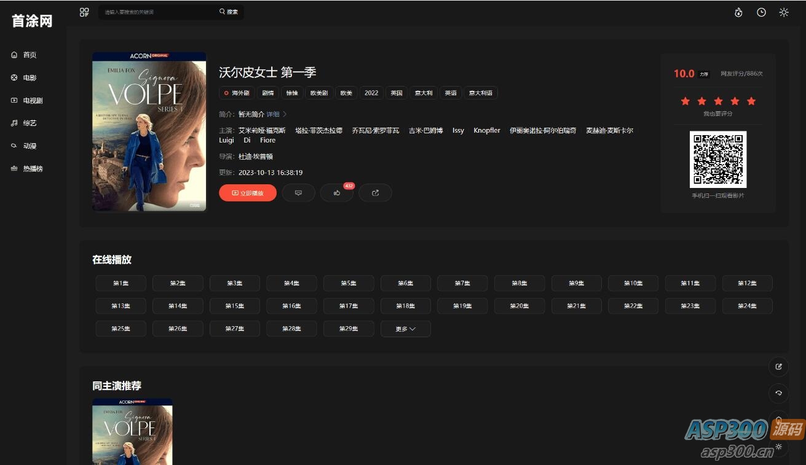This screenshot has width=806, height=465.
Task: Rate five stars on the rating control
Action: (751, 101)
